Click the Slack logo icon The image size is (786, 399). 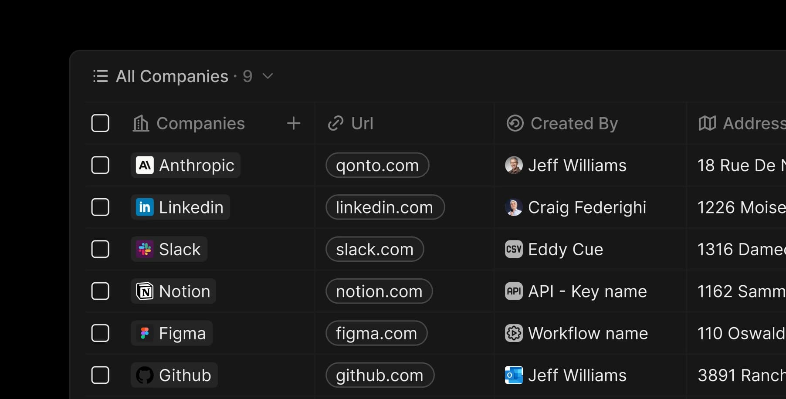[x=145, y=250]
